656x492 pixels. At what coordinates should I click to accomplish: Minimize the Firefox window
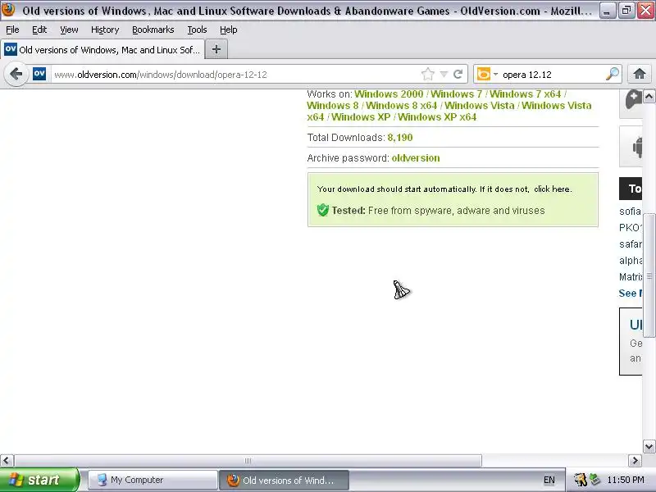[607, 11]
